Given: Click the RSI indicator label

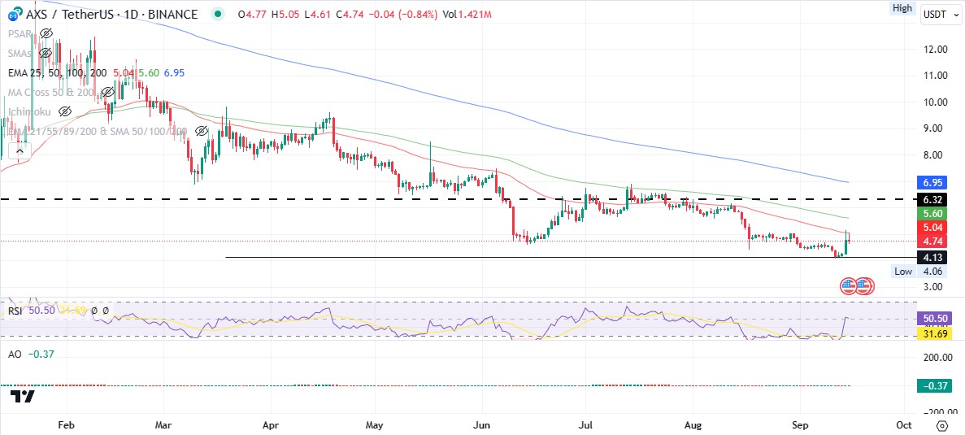Looking at the screenshot, I should [x=15, y=311].
